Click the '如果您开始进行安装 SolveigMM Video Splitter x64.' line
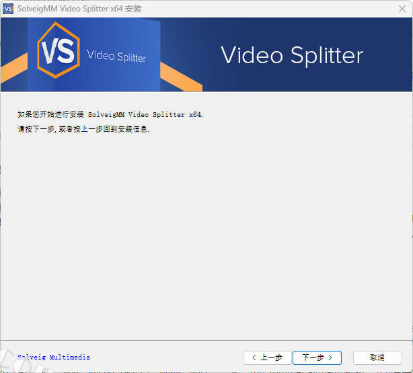 (110, 114)
